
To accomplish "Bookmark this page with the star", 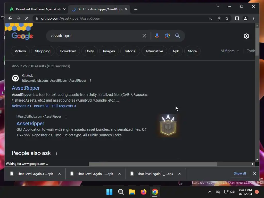I will click(227, 18).
